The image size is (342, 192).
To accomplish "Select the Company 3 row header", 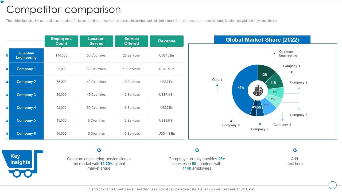I will (x=26, y=95).
